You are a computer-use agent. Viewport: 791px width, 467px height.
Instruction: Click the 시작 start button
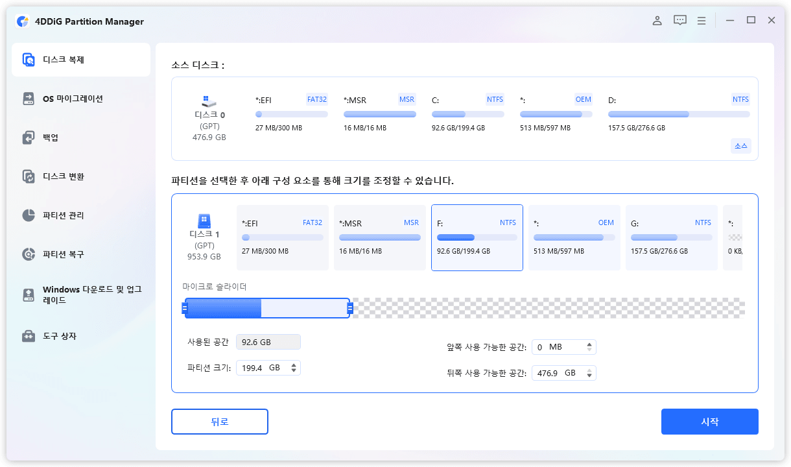[709, 422]
